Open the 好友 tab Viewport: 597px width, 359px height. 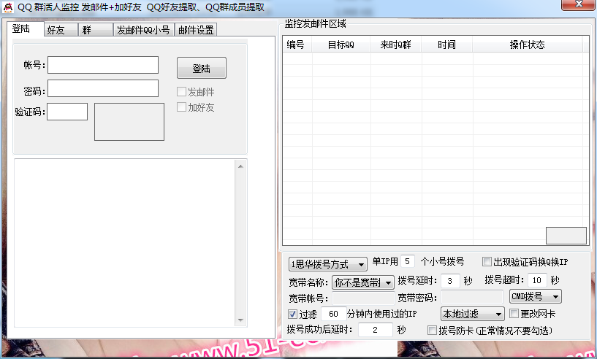(x=61, y=30)
